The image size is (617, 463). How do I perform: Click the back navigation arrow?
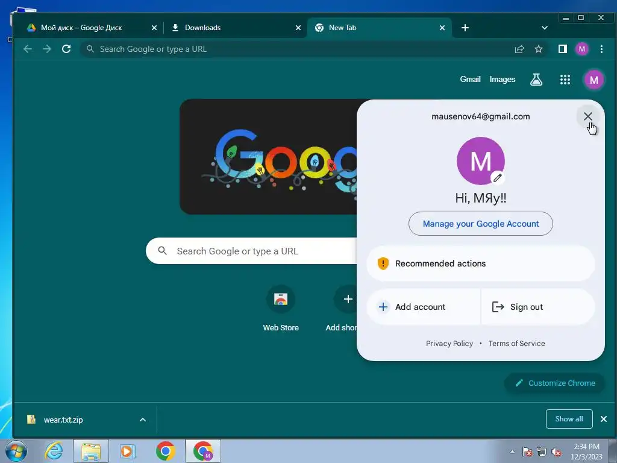point(28,49)
